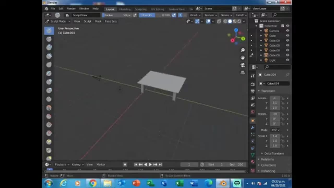Select the Layer brush tool
Viewport: 334px width, 188px height.
click(49, 73)
